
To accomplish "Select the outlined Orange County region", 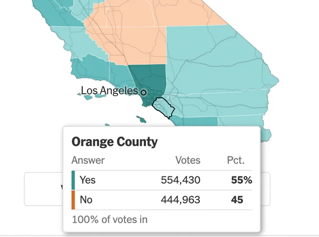I will pyautogui.click(x=164, y=107).
